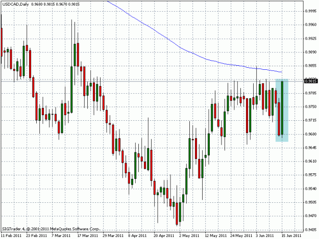Click the 11 Feb 2011 date label
This screenshot has height=239, width=319.
point(11,236)
